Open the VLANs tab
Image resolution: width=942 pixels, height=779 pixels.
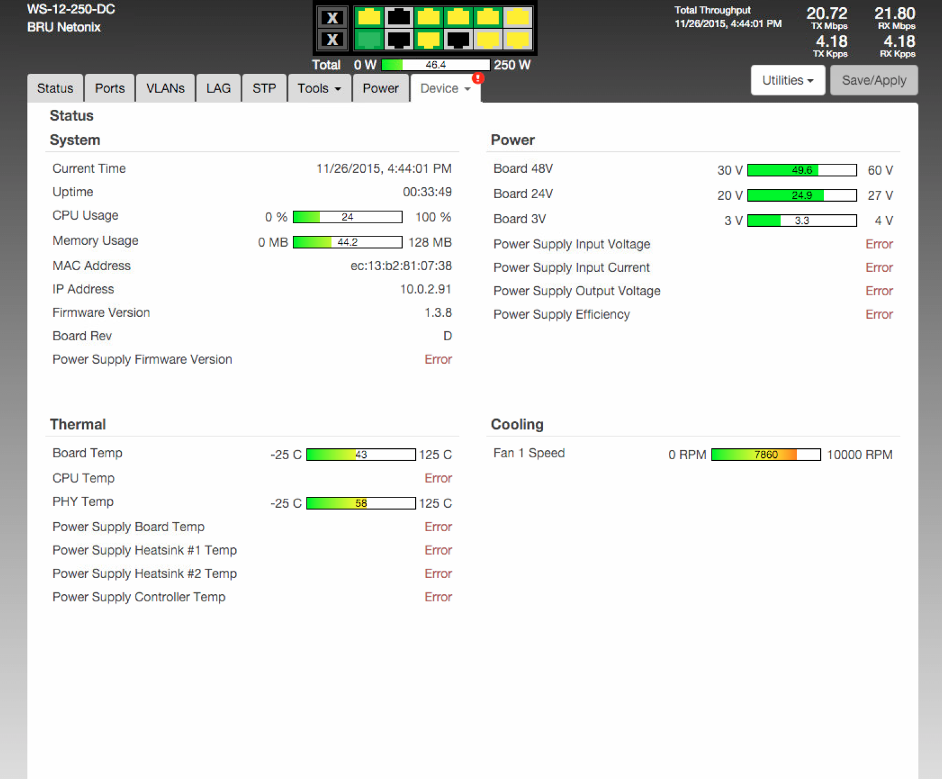pyautogui.click(x=166, y=88)
